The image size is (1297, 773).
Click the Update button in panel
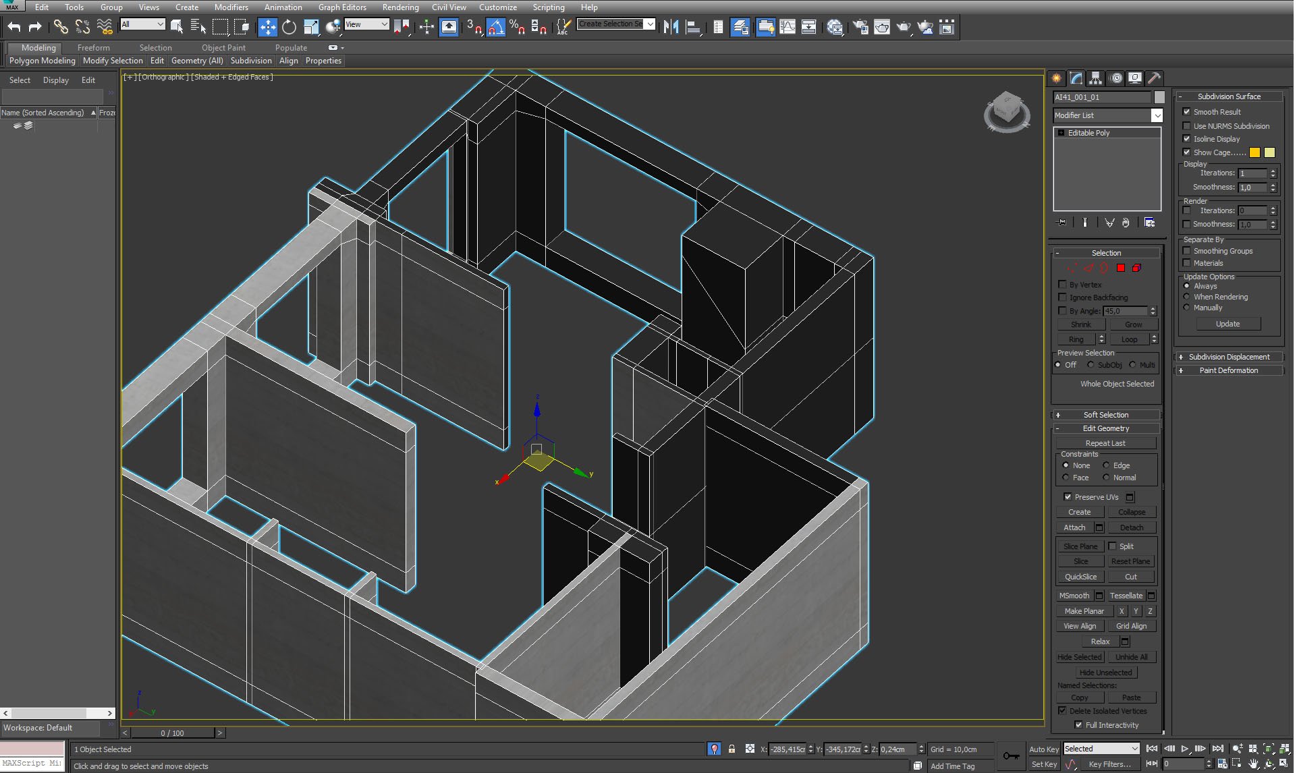(1229, 324)
